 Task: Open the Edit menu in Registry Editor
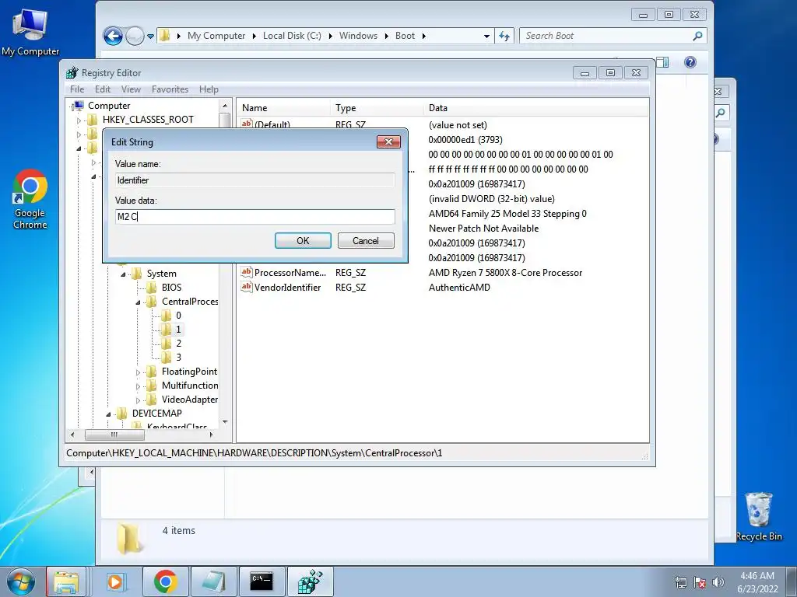(103, 89)
